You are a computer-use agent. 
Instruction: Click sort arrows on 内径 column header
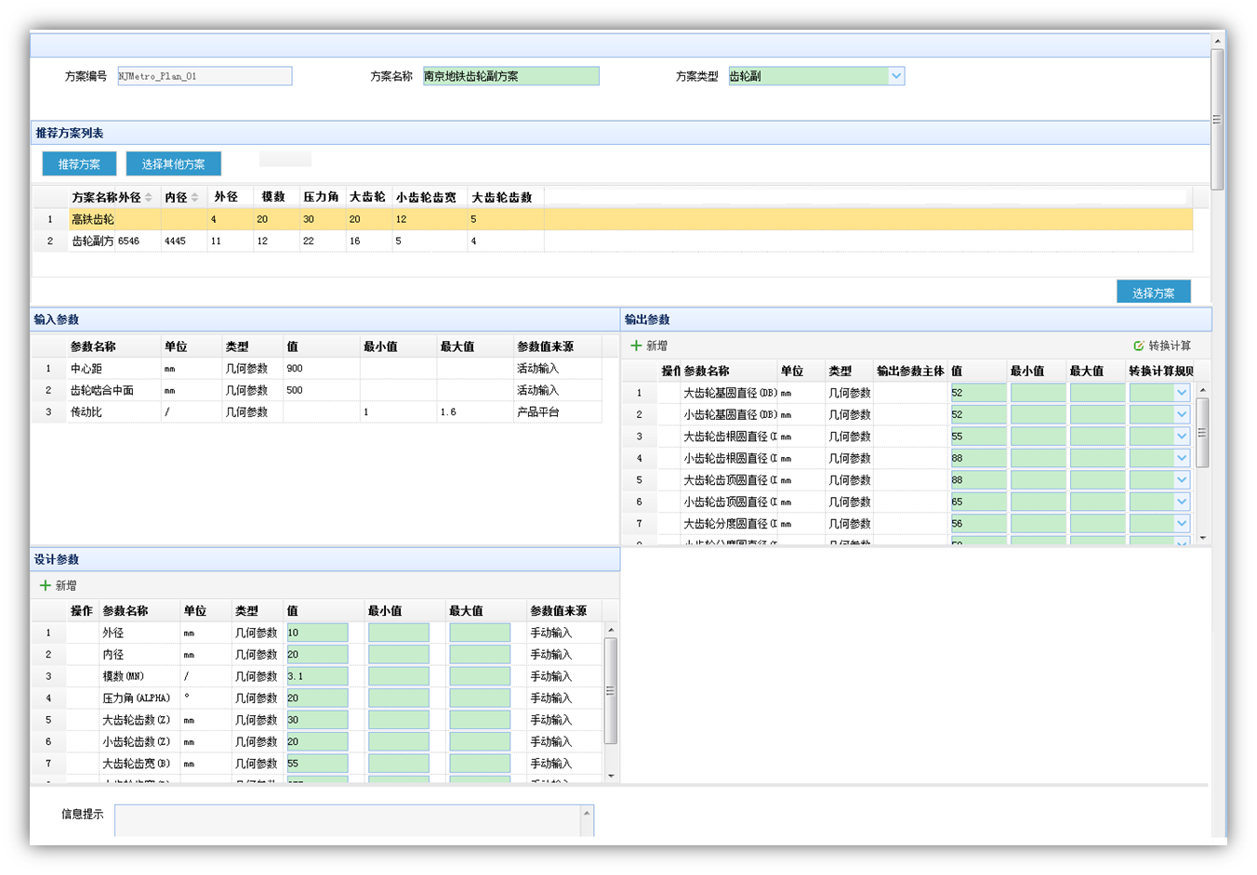coord(194,197)
